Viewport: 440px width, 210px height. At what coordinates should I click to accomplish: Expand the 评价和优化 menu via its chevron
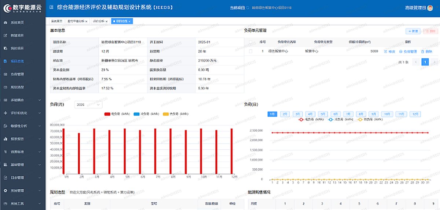click(40, 113)
